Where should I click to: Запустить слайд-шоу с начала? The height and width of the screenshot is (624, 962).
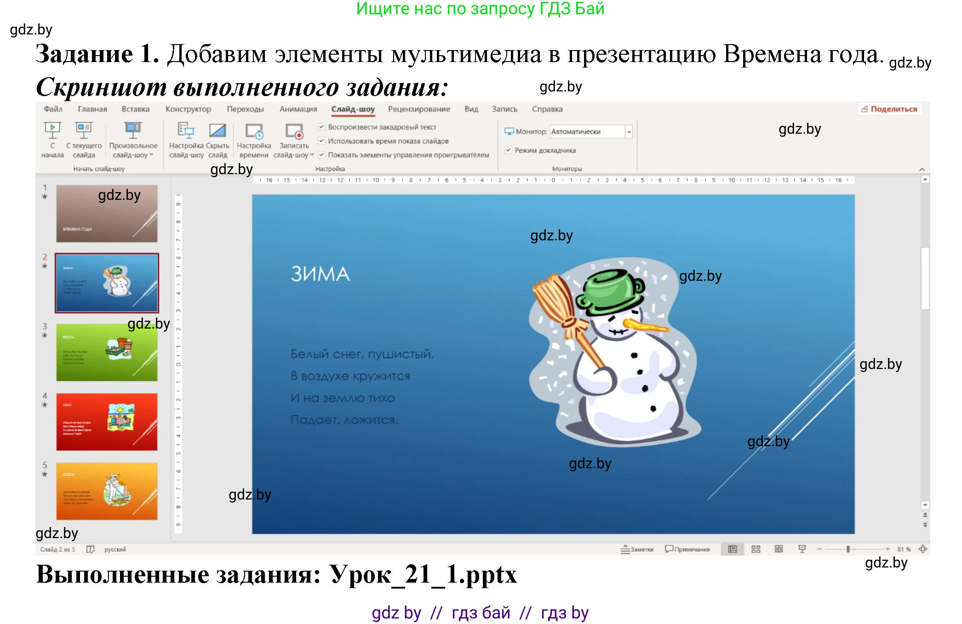[x=52, y=138]
